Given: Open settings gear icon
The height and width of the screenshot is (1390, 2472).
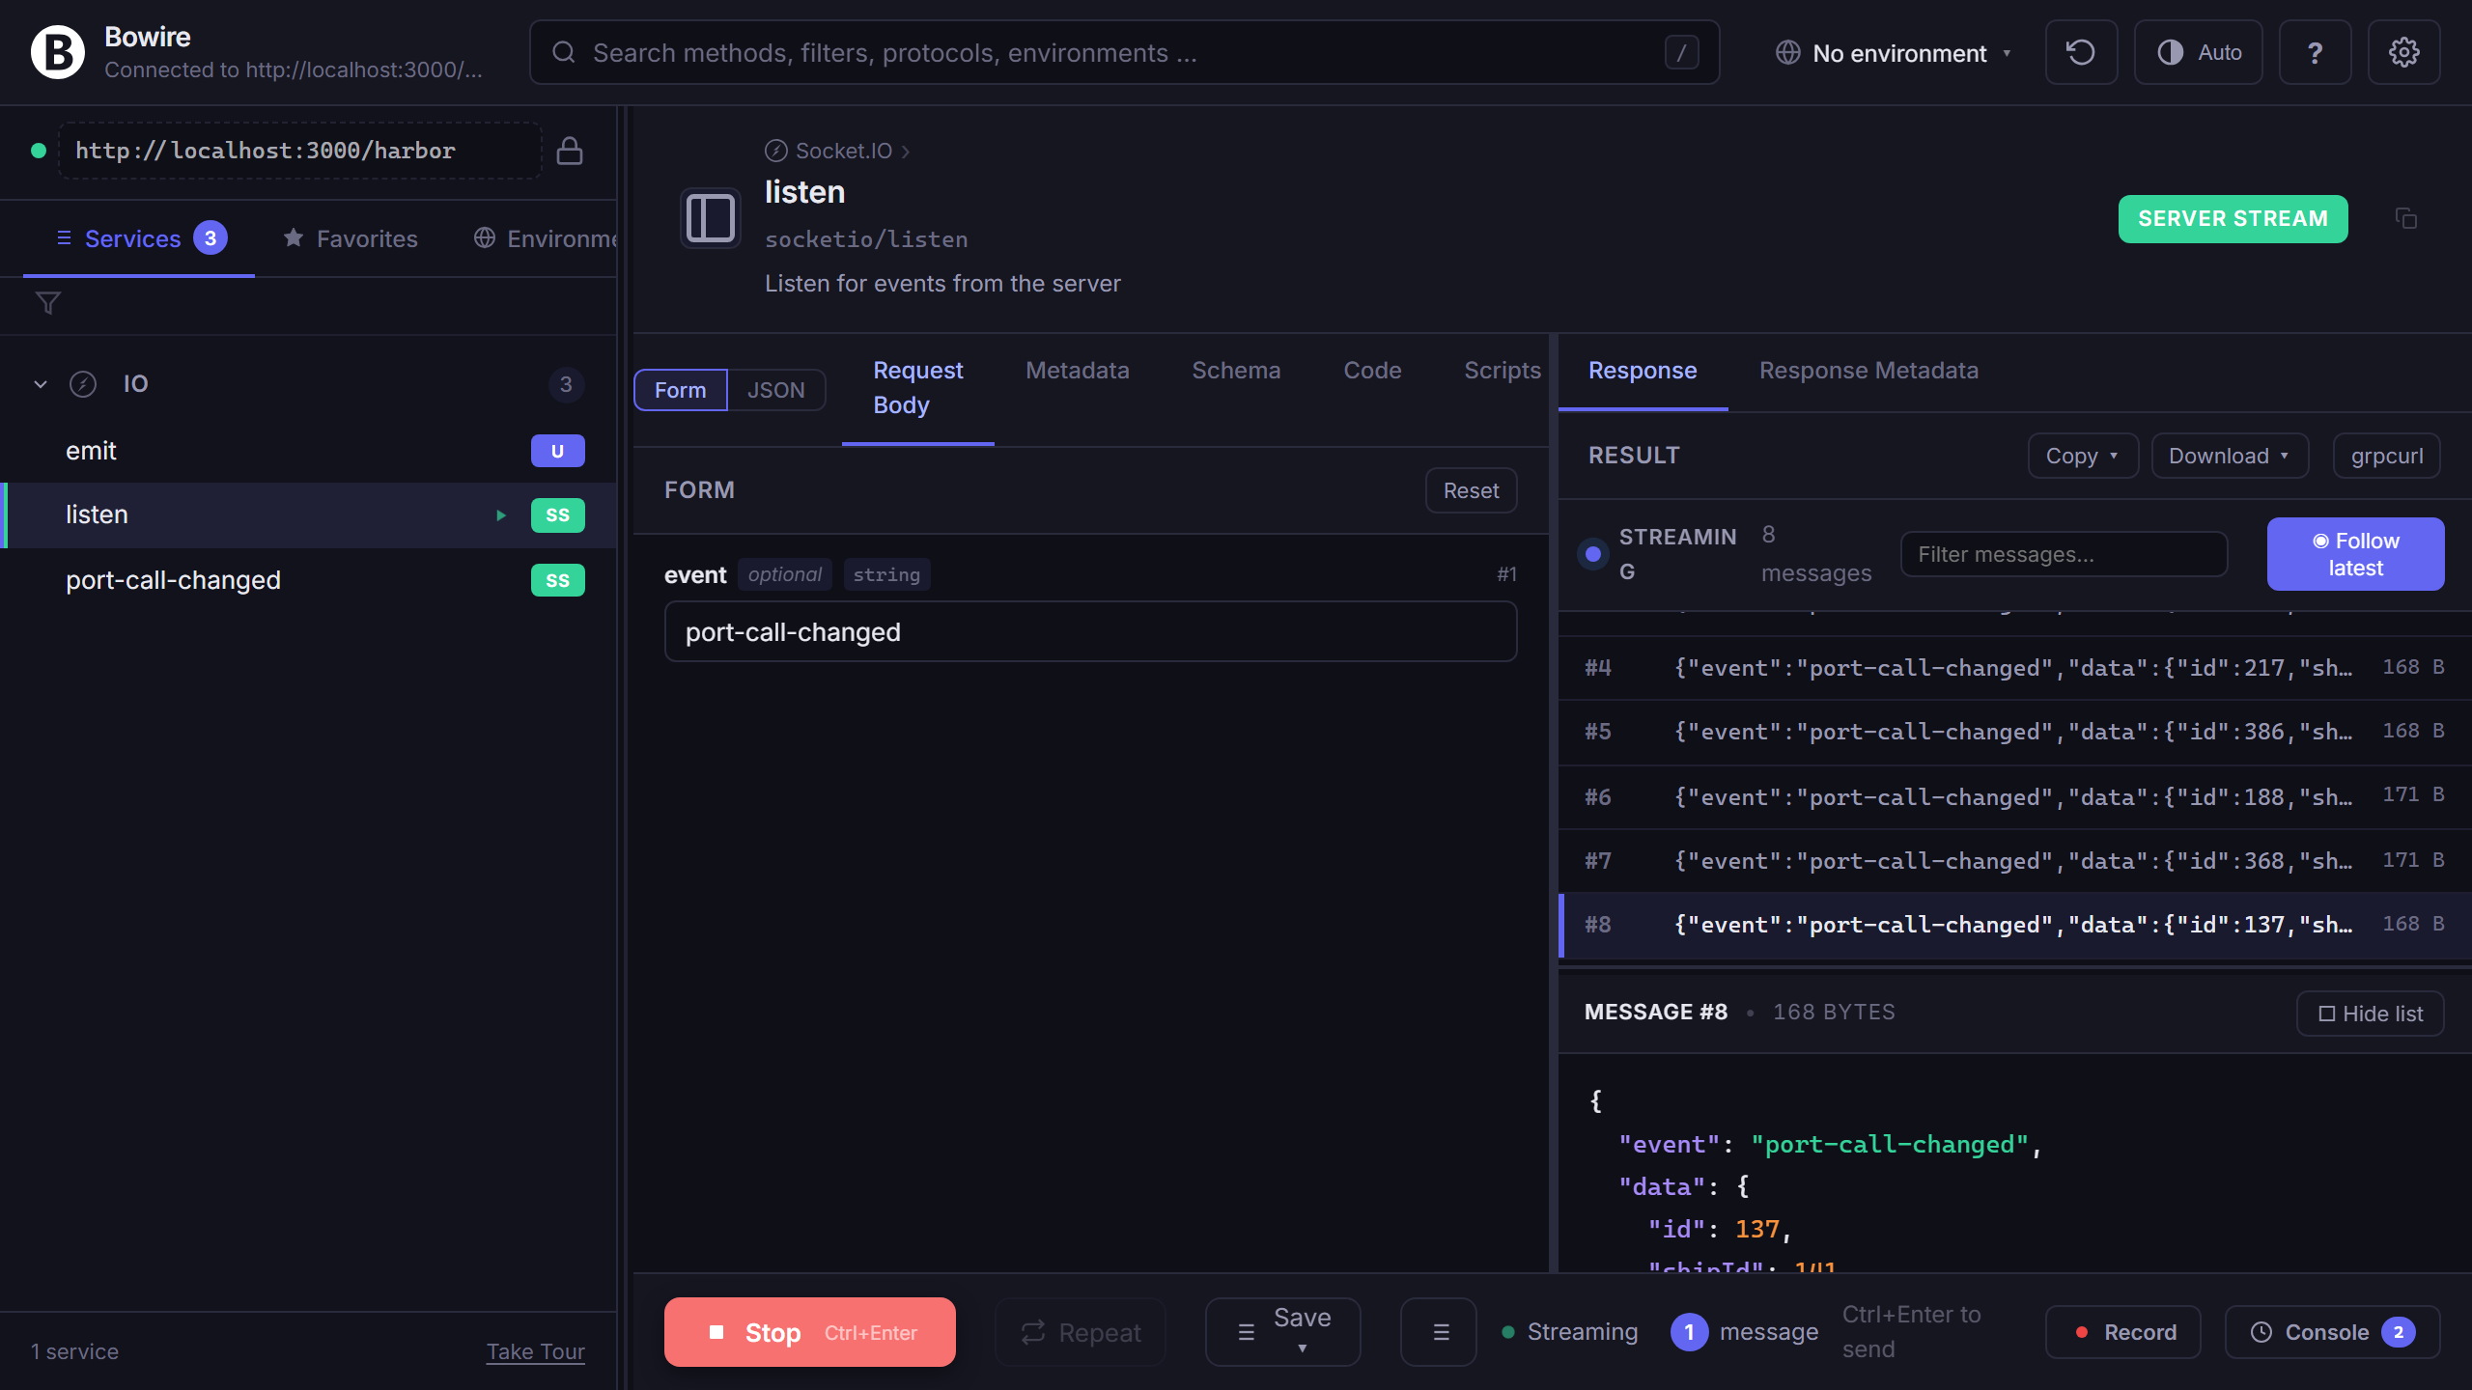Looking at the screenshot, I should [2403, 52].
